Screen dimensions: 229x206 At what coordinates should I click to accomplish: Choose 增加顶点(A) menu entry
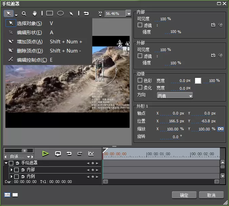[x=48, y=42]
